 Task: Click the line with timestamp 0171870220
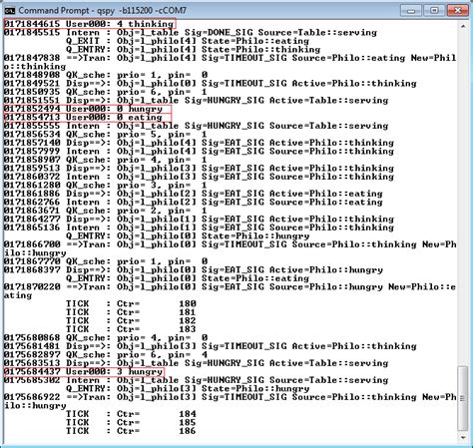coord(230,291)
